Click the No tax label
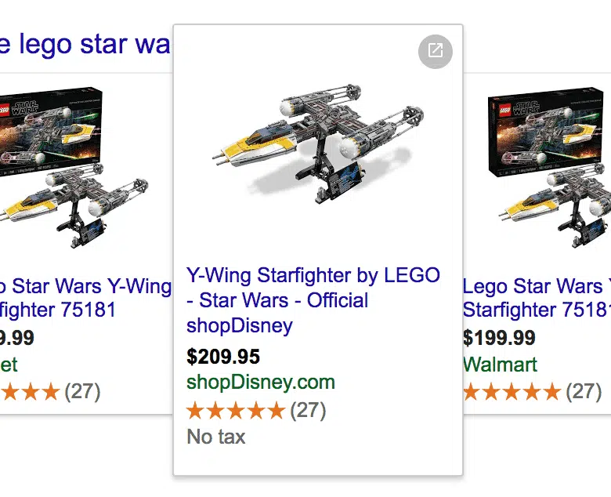 coord(216,437)
